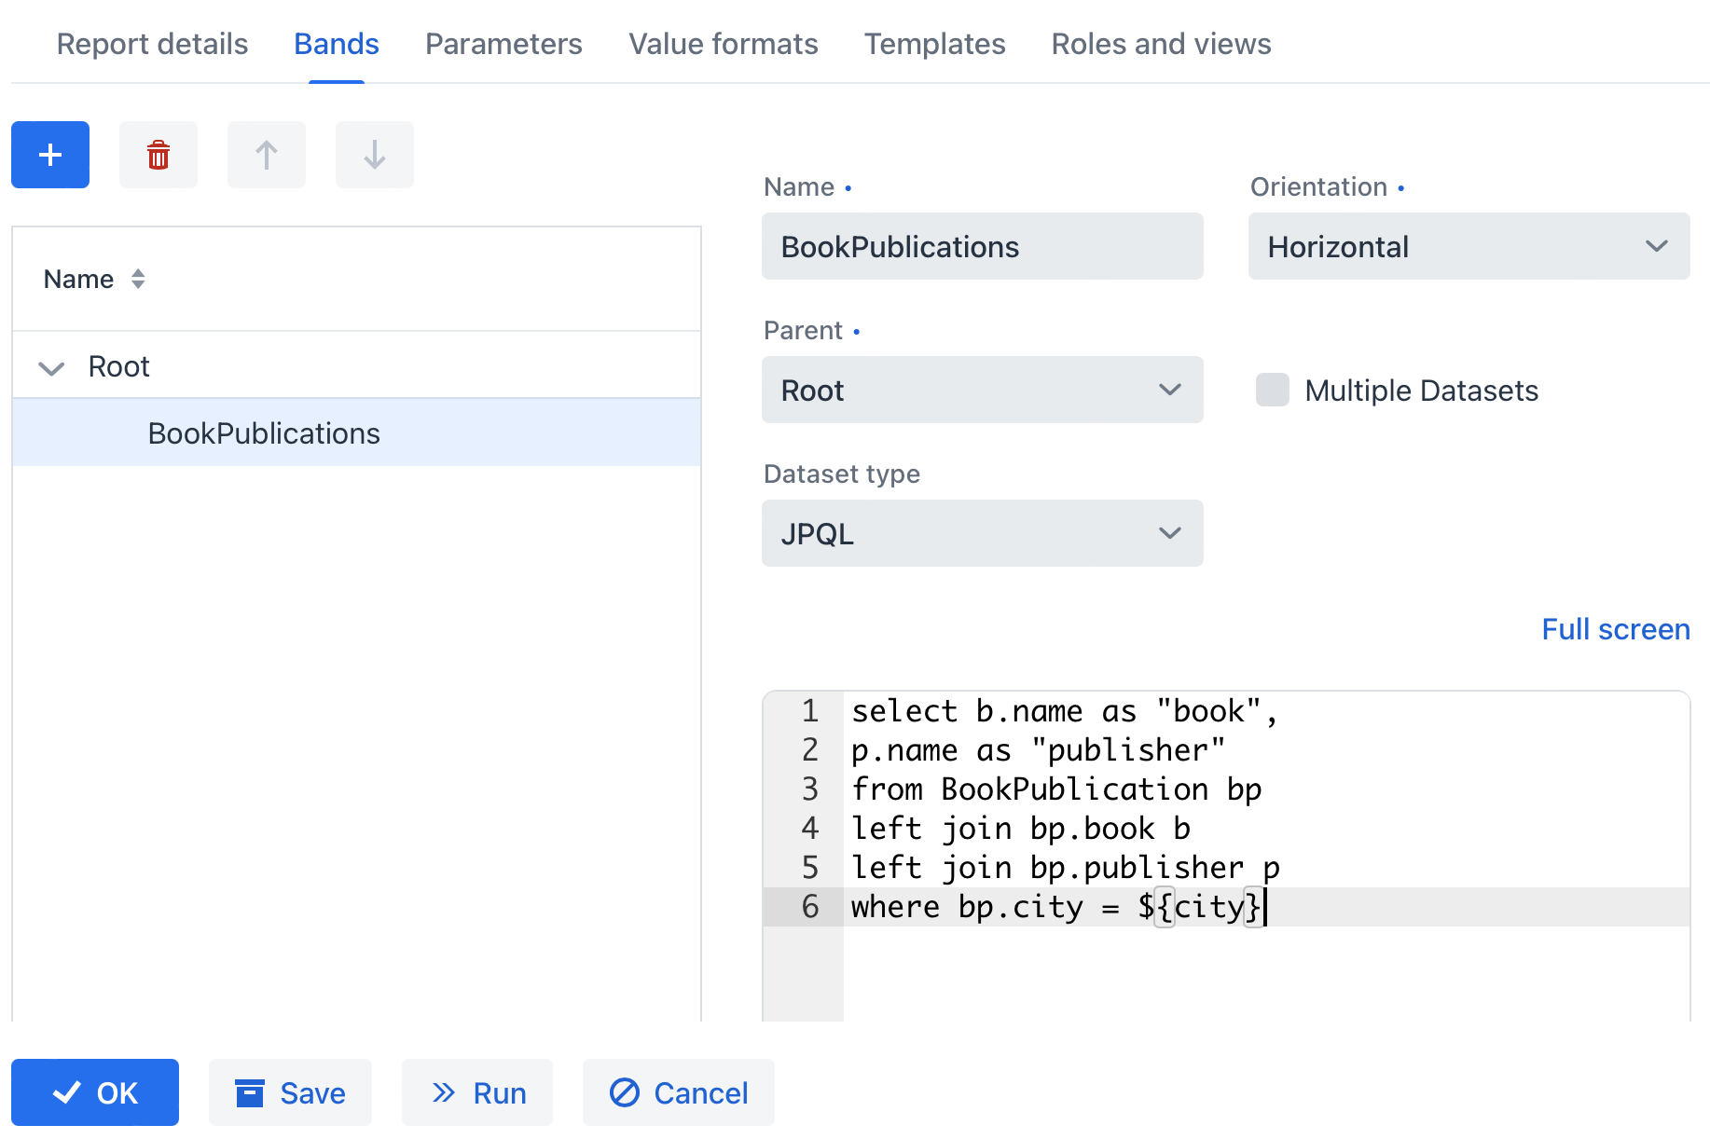This screenshot has height=1139, width=1710.
Task: Sort bands by Name column arrows
Action: (x=138, y=279)
